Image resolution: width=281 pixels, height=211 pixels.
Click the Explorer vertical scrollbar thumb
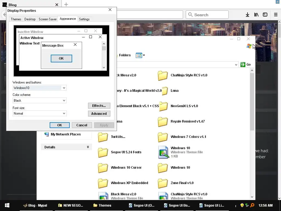click(x=252, y=102)
